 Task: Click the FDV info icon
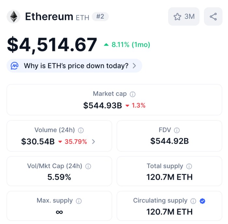(x=177, y=130)
